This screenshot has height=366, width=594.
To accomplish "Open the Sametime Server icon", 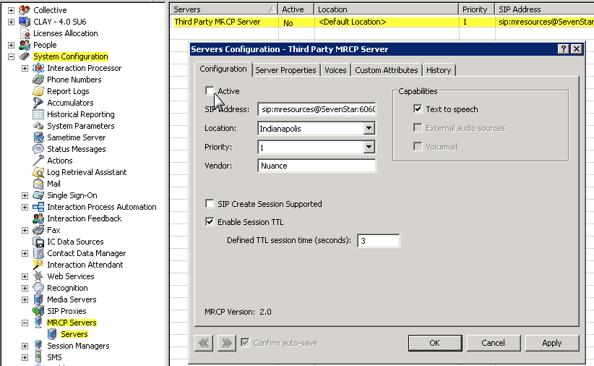I will click(x=38, y=137).
